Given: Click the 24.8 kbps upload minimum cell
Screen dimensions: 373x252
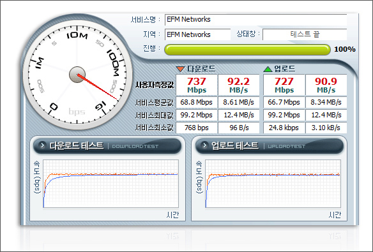Looking at the screenshot, I should pyautogui.click(x=284, y=128).
